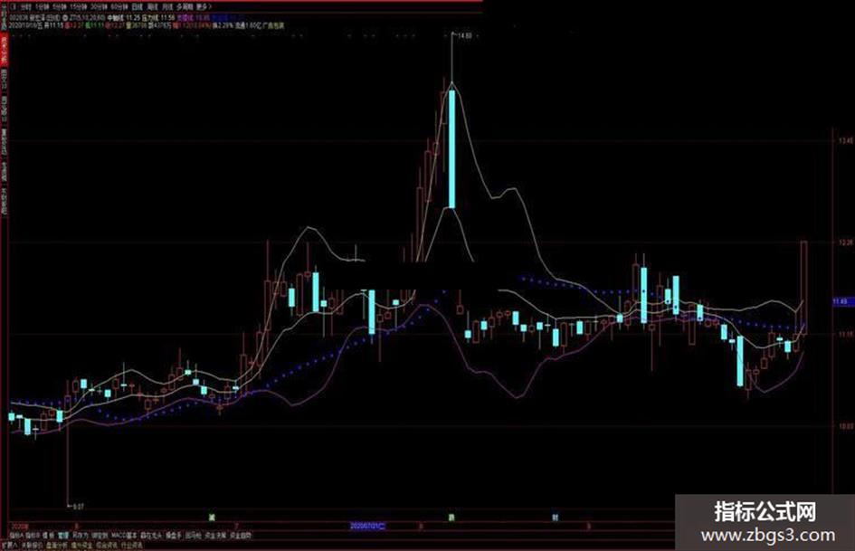The width and height of the screenshot is (855, 551).
Task: Select the 5分钟 period tab
Action: point(60,7)
